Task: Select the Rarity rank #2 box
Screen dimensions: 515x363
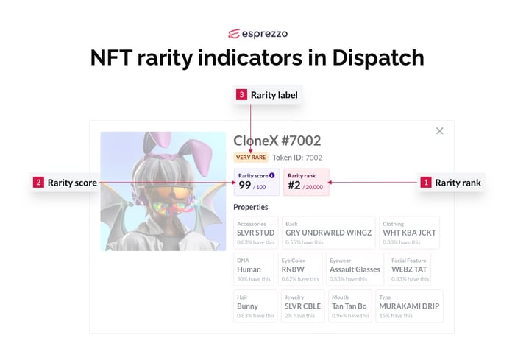Action: click(306, 182)
